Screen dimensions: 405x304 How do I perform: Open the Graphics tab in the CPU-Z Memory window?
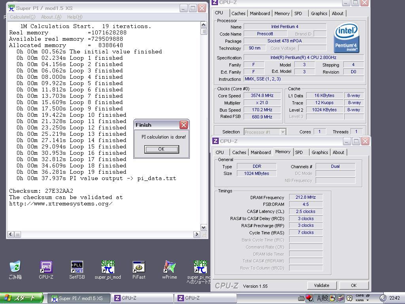tap(320, 152)
